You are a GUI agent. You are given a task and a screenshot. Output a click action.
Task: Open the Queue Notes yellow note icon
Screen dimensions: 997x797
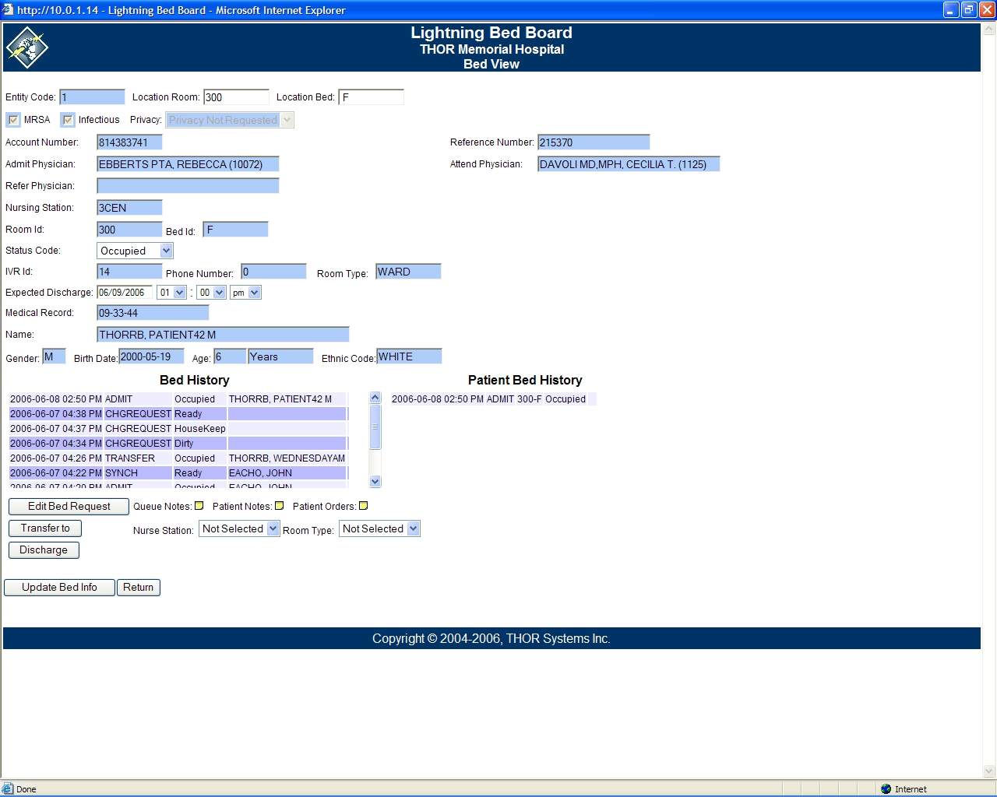pos(199,506)
